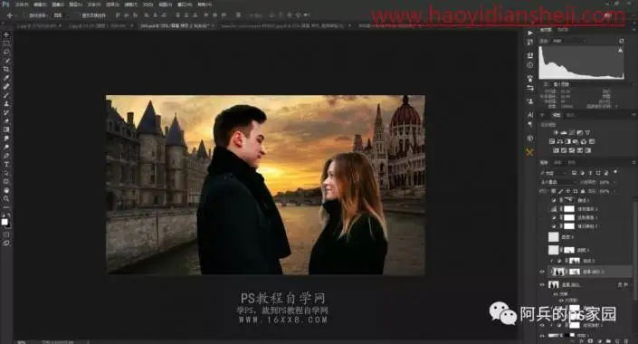Refresh the histogram with uncached data
The width and height of the screenshot is (638, 344).
(x=622, y=41)
